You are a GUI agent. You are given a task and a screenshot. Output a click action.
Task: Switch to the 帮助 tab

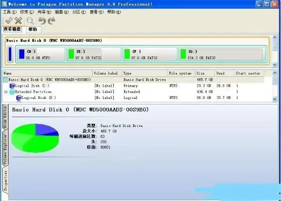click(x=33, y=29)
